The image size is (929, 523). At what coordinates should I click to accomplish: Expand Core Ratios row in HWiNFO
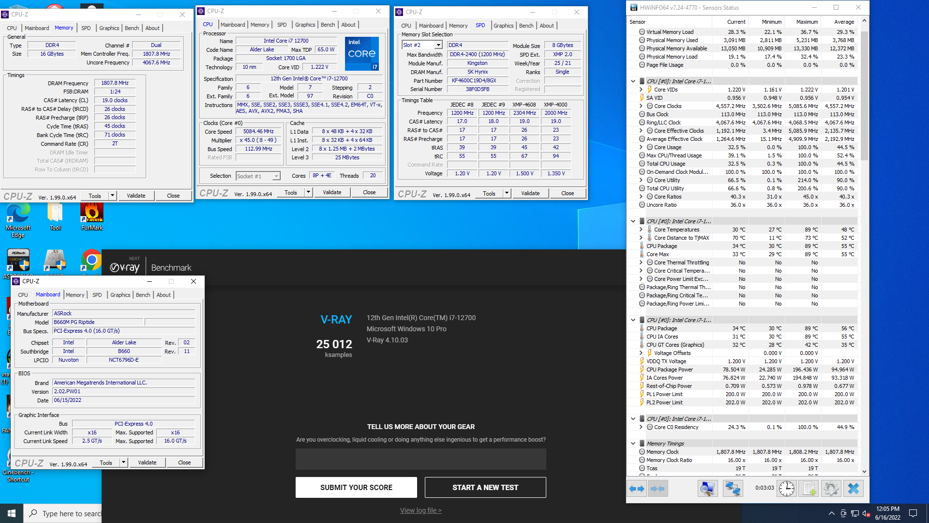pyautogui.click(x=641, y=197)
